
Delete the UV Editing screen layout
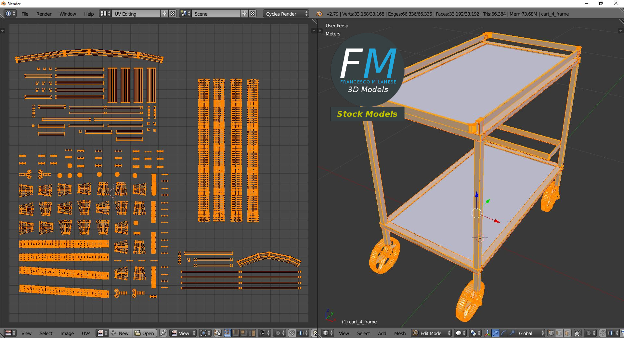(x=173, y=14)
